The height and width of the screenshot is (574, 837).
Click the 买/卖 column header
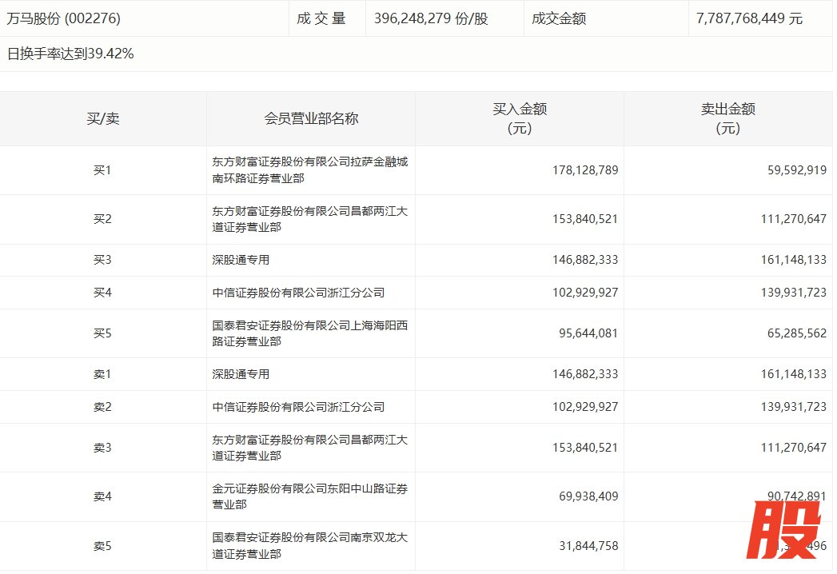102,118
